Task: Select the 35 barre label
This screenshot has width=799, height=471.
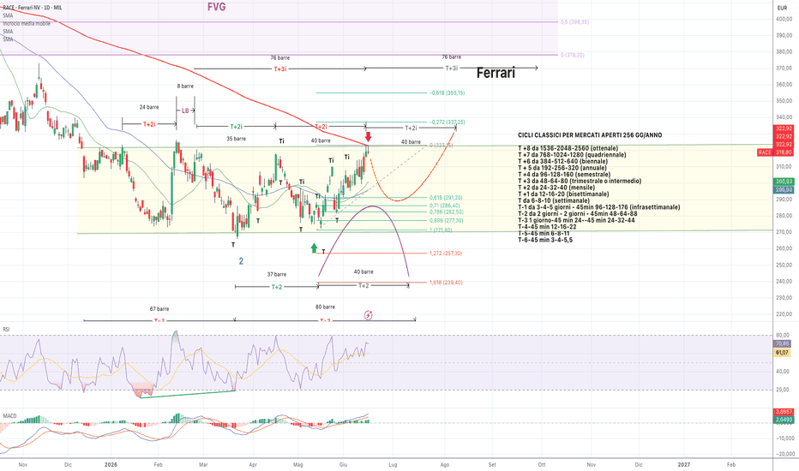Action: click(237, 139)
